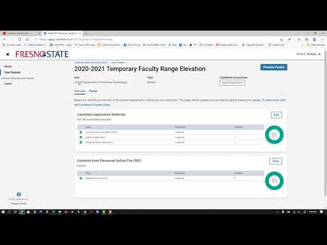Open a new browser tab with plus icon
Viewport: 327px width, 245px height.
pyautogui.click(x=86, y=33)
